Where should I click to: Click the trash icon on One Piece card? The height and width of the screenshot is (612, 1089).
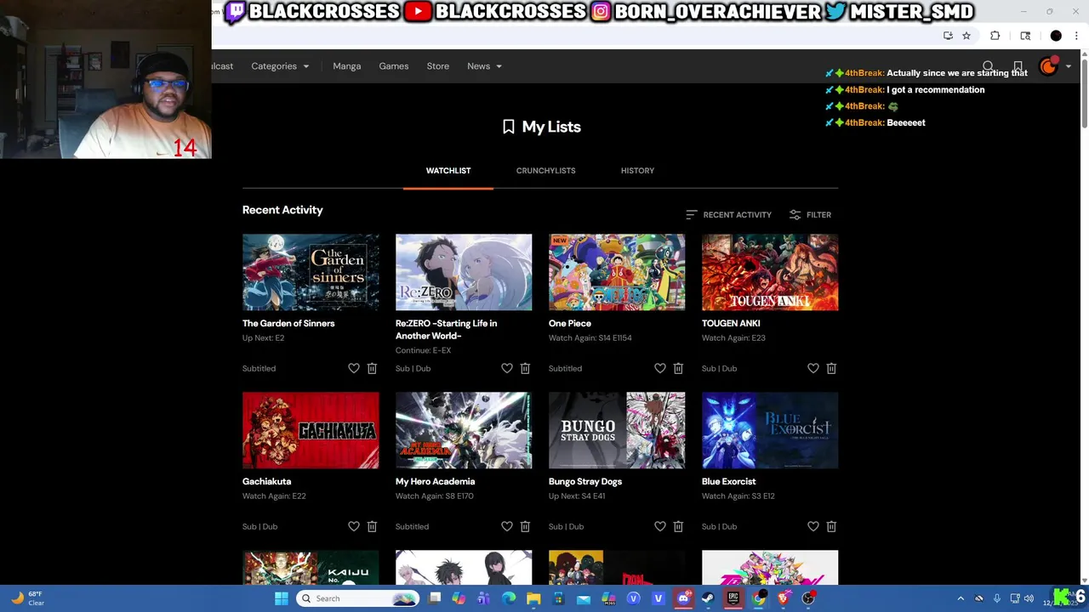coord(678,368)
